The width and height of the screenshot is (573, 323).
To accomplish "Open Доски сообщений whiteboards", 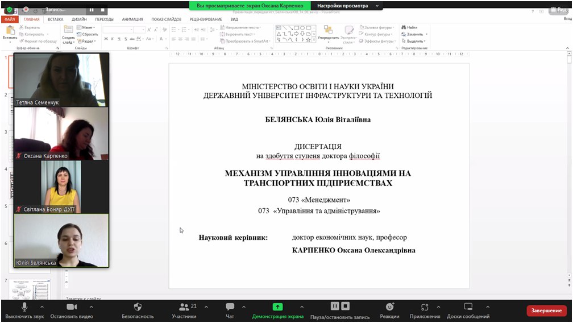I will pos(468,311).
